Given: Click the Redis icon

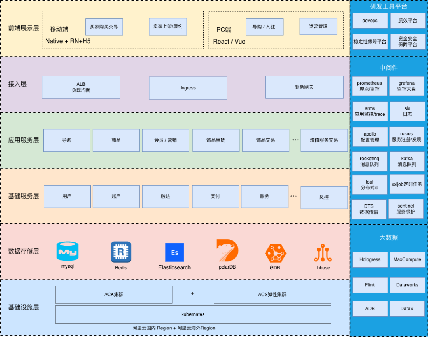Looking at the screenshot, I should pyautogui.click(x=120, y=252).
